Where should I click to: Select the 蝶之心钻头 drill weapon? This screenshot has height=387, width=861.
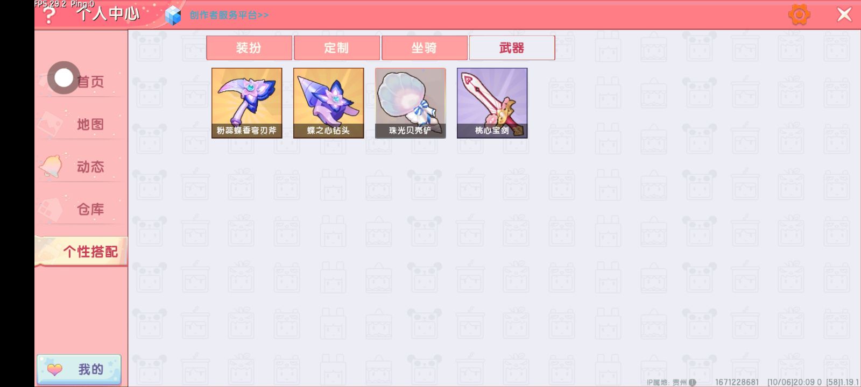click(329, 103)
